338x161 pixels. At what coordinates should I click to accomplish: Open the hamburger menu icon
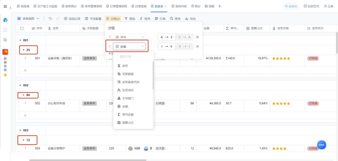point(5,6)
